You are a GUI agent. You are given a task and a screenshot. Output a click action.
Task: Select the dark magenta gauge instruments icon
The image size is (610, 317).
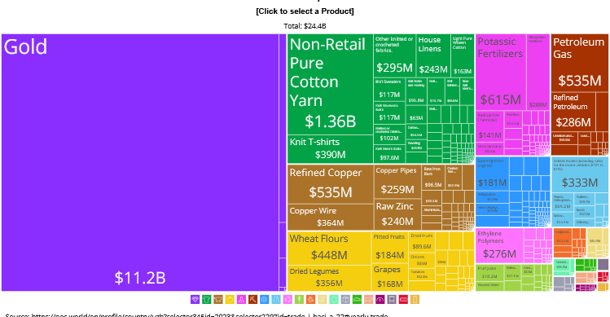[380, 299]
